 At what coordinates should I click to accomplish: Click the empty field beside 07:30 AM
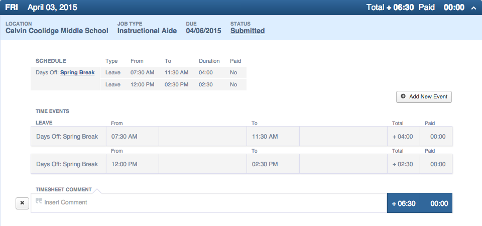(x=202, y=137)
